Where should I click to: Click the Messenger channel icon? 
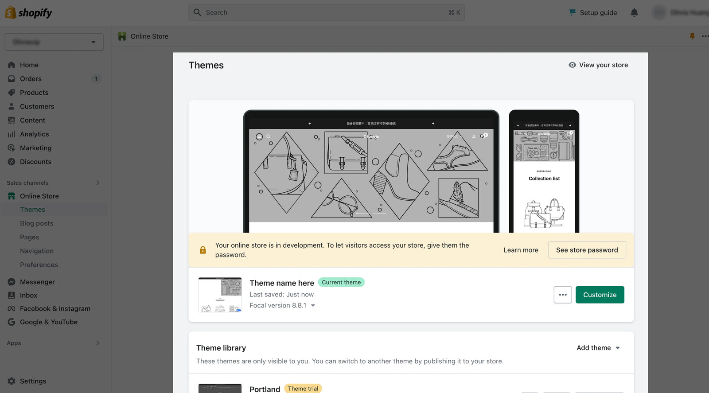click(x=12, y=282)
